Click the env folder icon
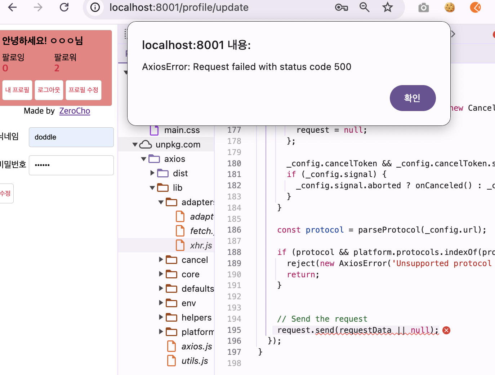Viewport: 495px width, 375px height. point(171,303)
